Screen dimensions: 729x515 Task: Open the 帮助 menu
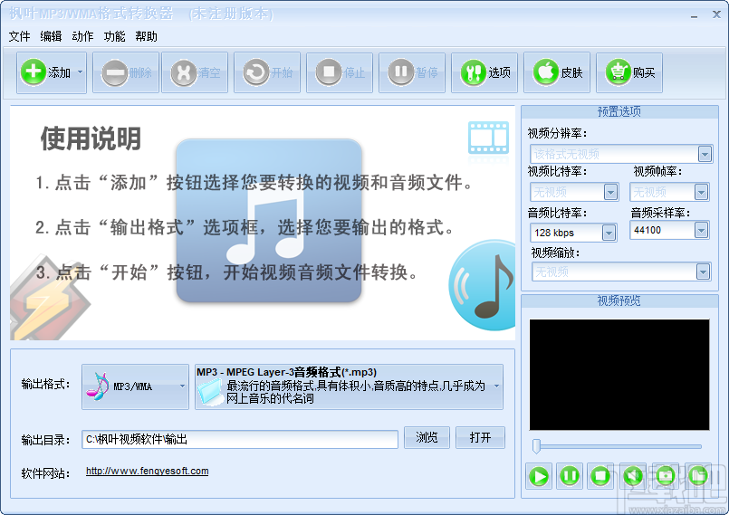146,36
